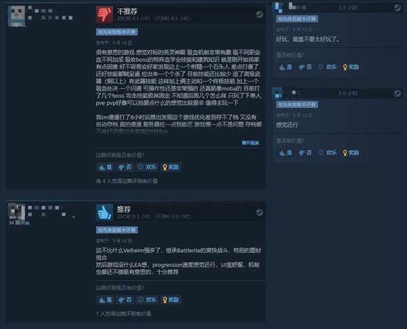Click Steam logo icon on 不推荐 review header
This screenshot has height=329, width=407.
click(x=259, y=14)
